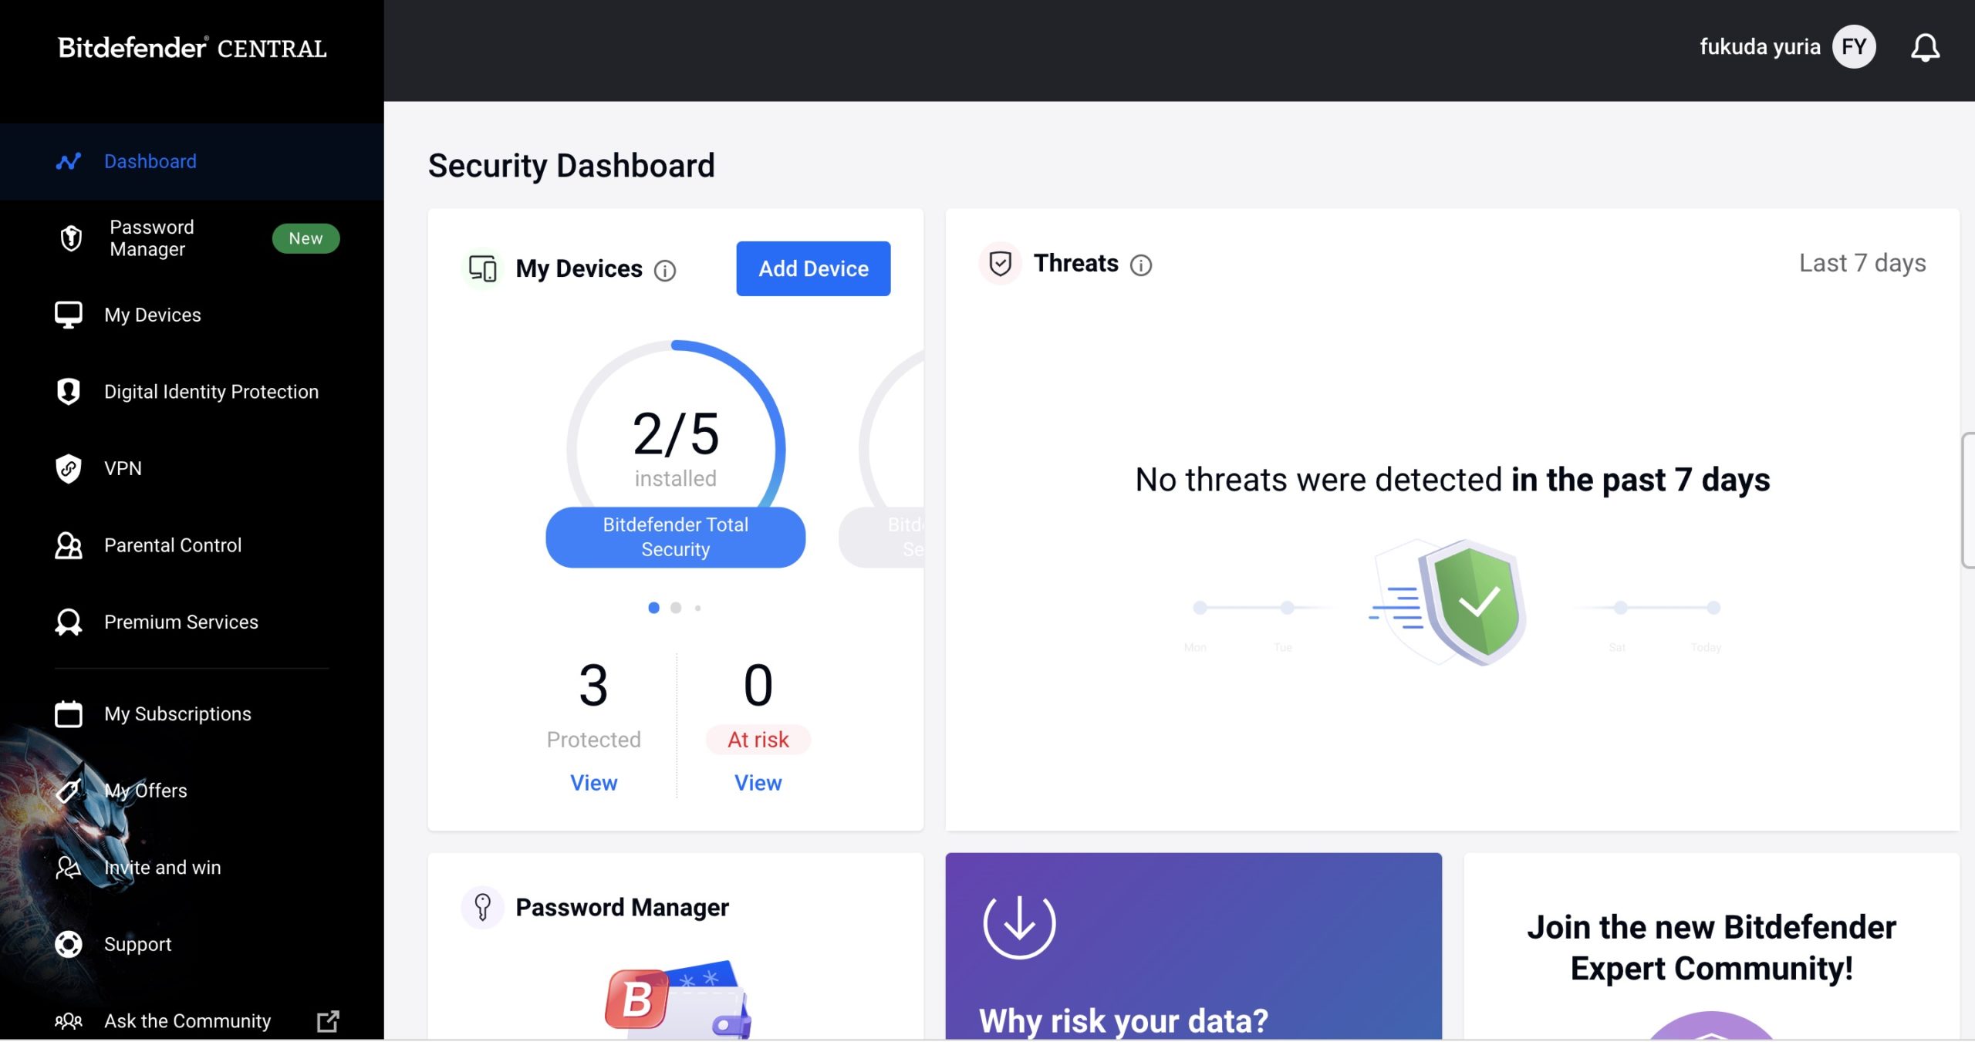Click the fukuda yuria account name
Screen dimensions: 1975x1042
pos(1760,47)
